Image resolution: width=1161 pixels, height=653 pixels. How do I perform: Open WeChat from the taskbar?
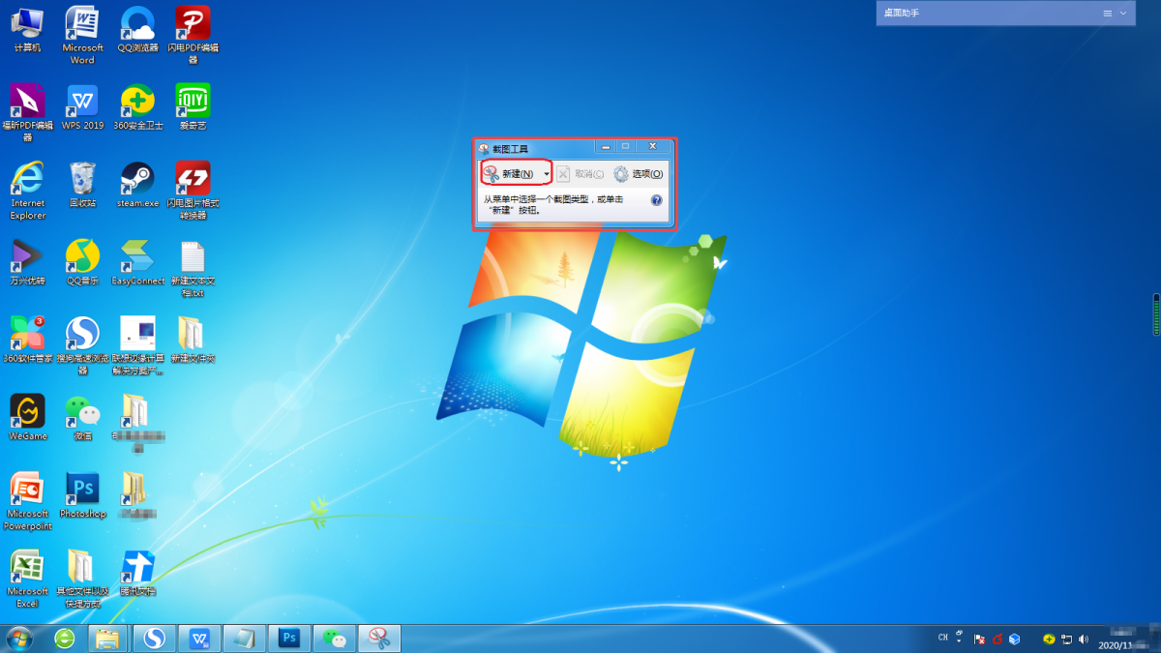click(335, 638)
